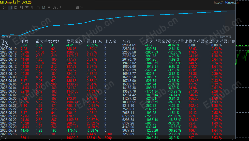Click balance value 10303.51

129,102
